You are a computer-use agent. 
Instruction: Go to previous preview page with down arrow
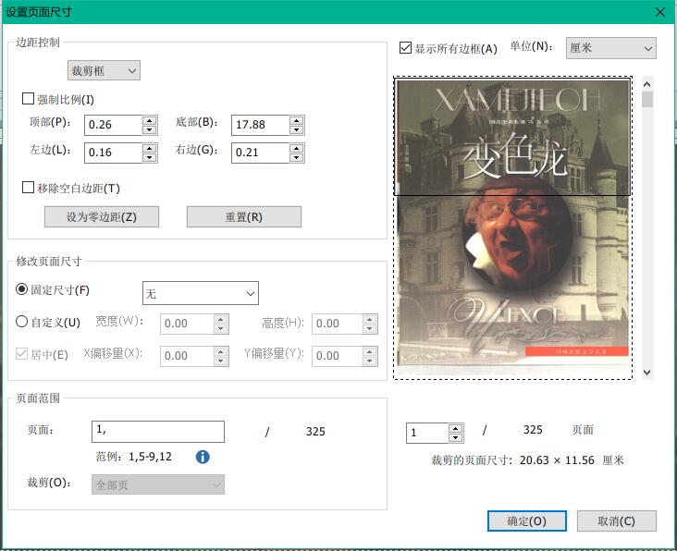tap(456, 437)
